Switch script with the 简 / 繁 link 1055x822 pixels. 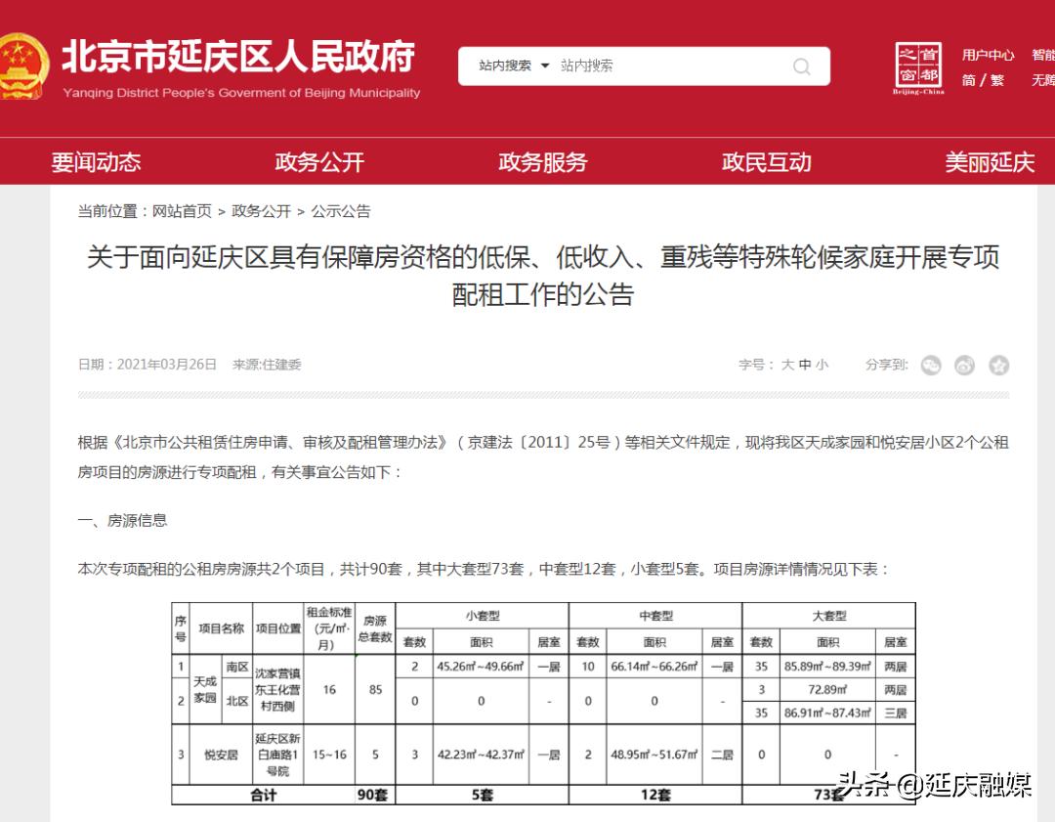coord(983,80)
